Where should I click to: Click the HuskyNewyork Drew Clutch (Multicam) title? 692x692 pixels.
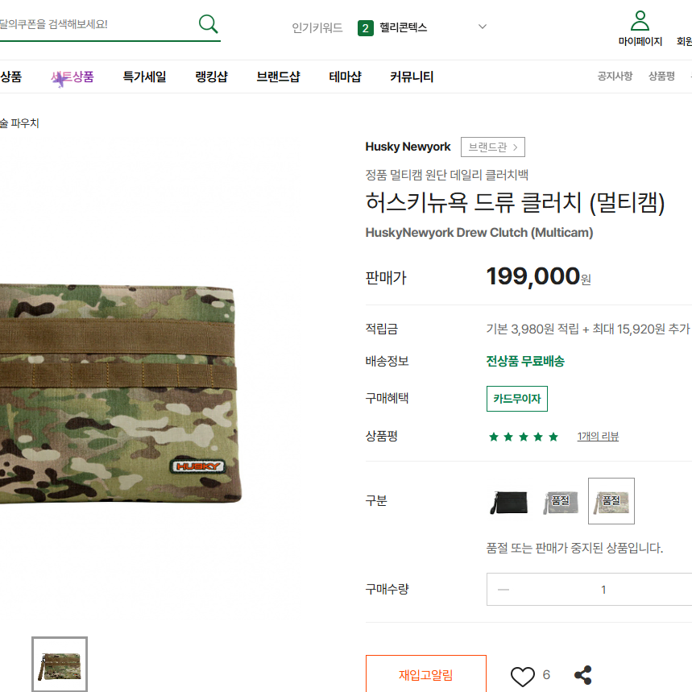click(479, 233)
